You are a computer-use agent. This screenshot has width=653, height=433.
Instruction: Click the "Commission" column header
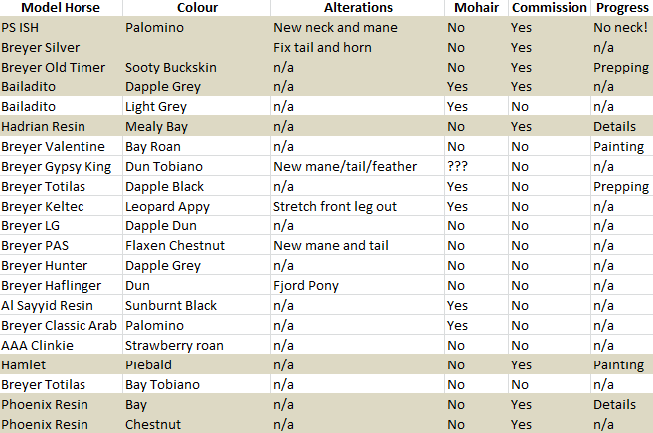(x=549, y=8)
